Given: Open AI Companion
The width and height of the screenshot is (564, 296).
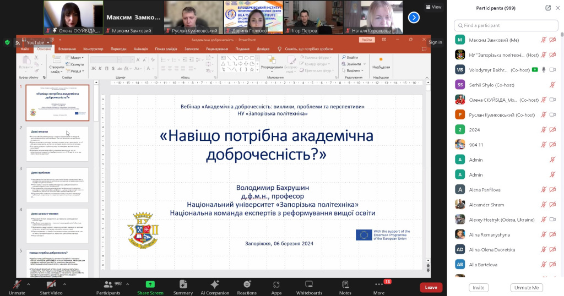Looking at the screenshot, I should (215, 287).
